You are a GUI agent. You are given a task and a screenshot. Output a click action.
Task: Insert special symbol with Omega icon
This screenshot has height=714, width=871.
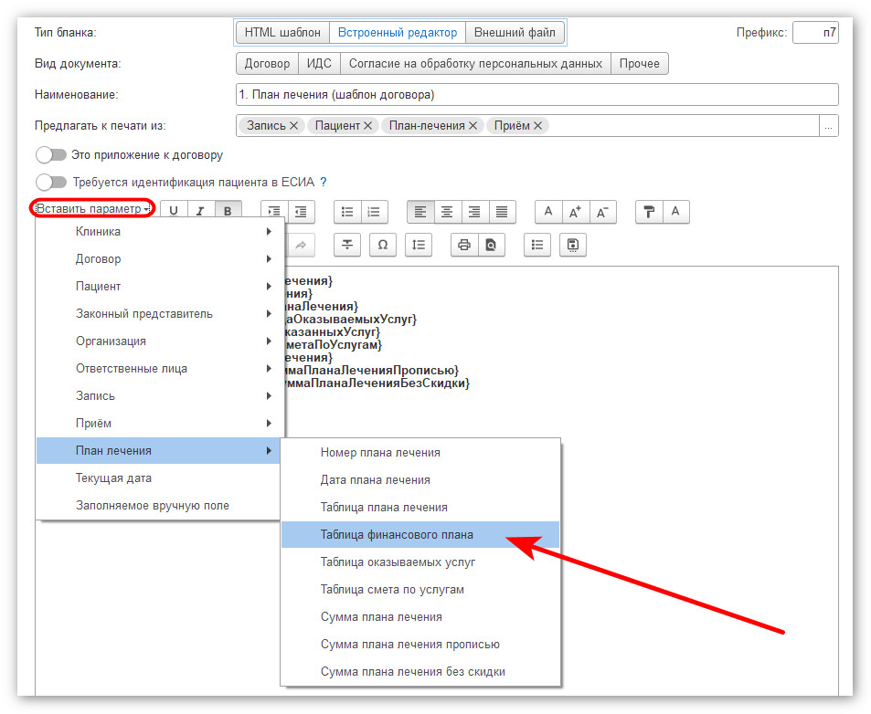click(383, 245)
